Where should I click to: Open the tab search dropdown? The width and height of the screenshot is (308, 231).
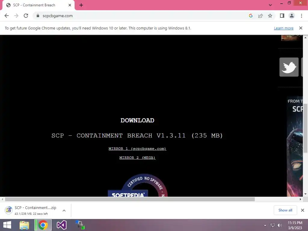[x=270, y=5]
